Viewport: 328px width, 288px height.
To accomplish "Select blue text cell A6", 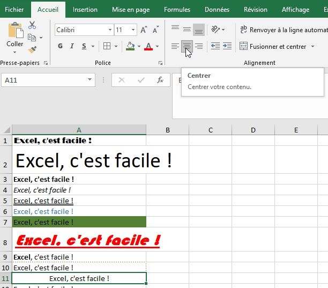I will [x=79, y=211].
